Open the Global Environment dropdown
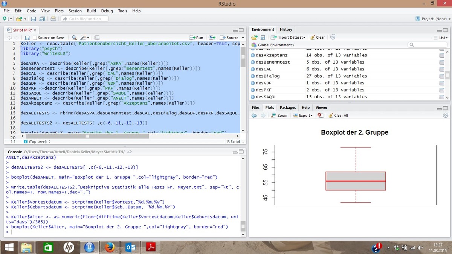 coord(273,45)
